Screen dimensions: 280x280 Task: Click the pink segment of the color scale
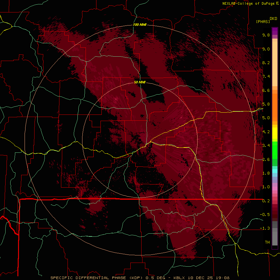275,188
